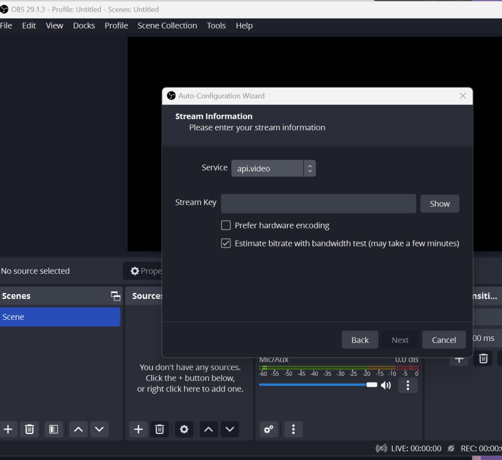Open audio mixer menu three-dots icon
The height and width of the screenshot is (460, 502).
293,429
